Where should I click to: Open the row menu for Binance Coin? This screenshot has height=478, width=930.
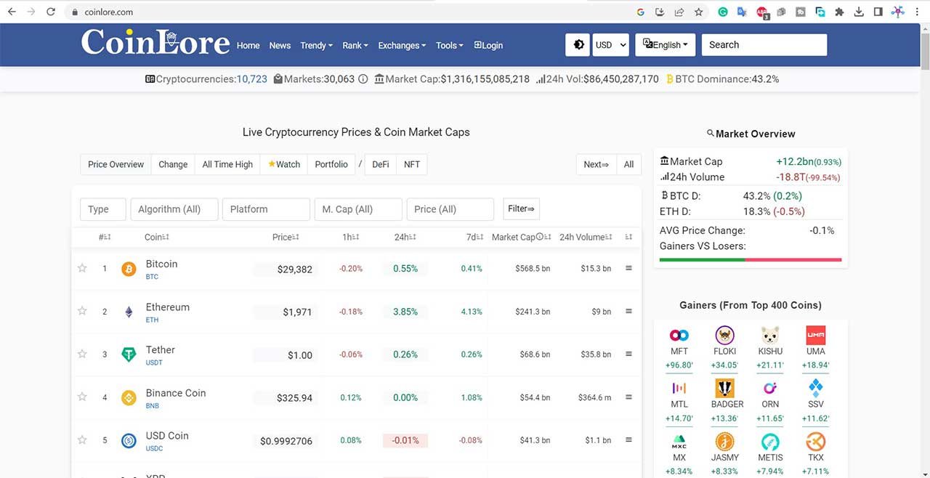pos(628,397)
